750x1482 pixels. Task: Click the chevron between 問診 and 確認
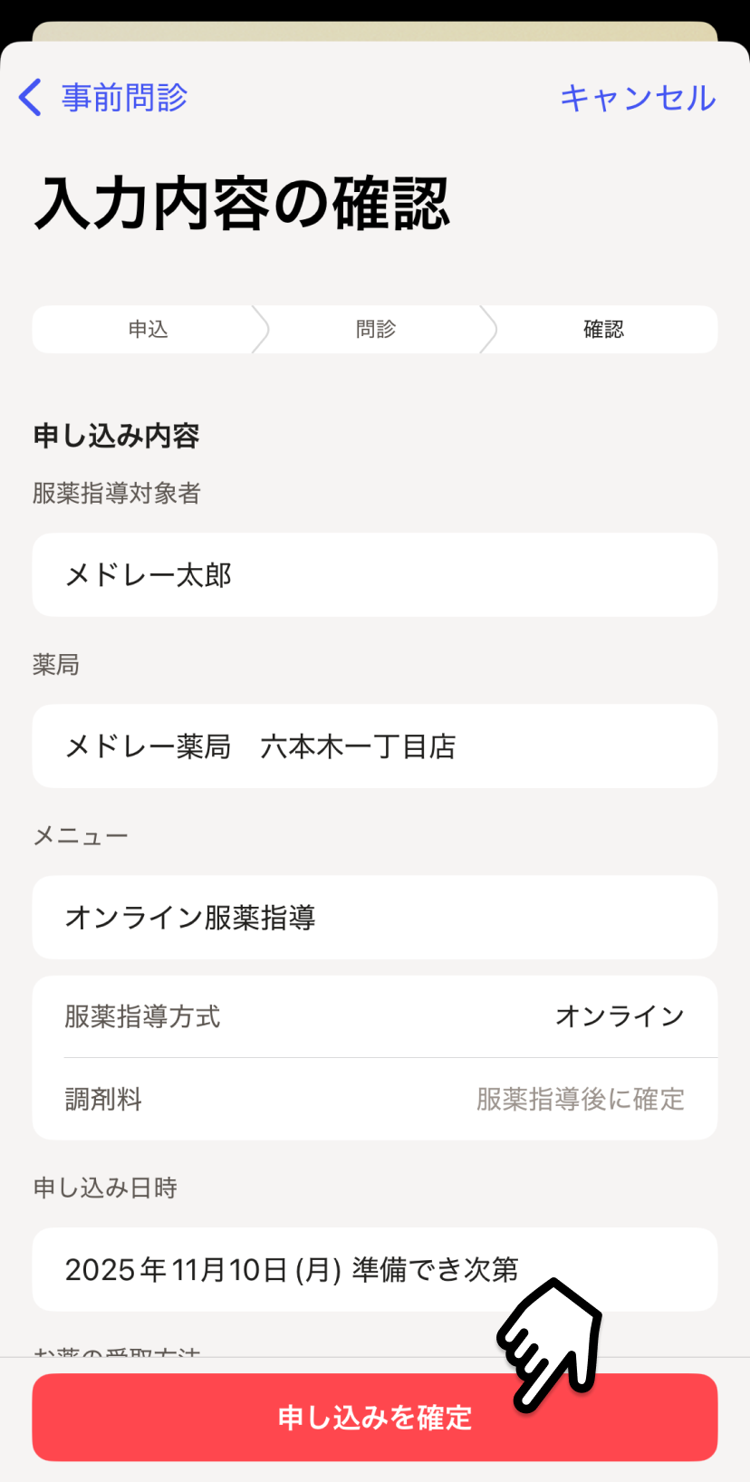point(488,329)
